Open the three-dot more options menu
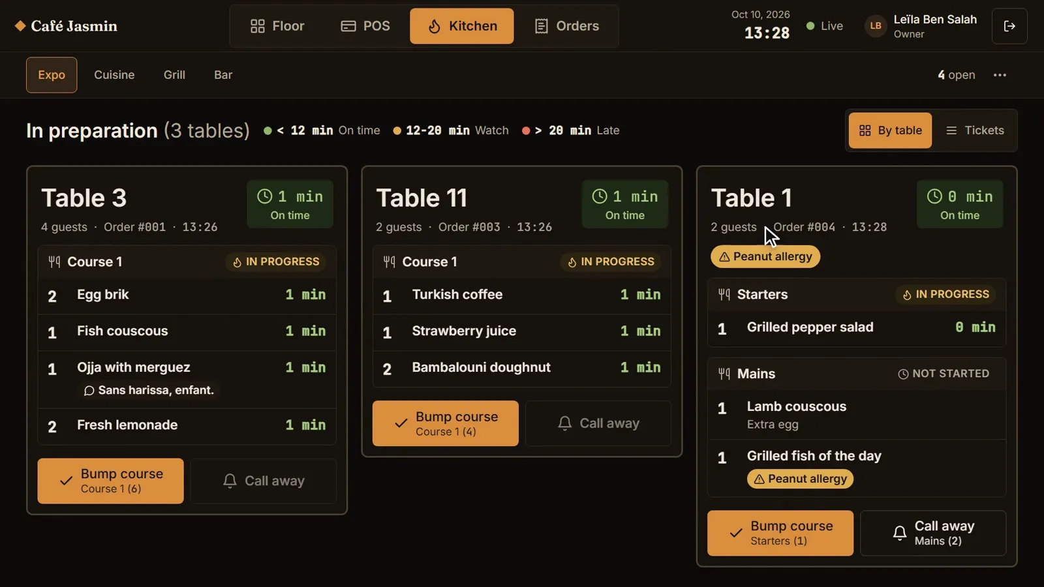Image resolution: width=1044 pixels, height=587 pixels. pos(1000,75)
